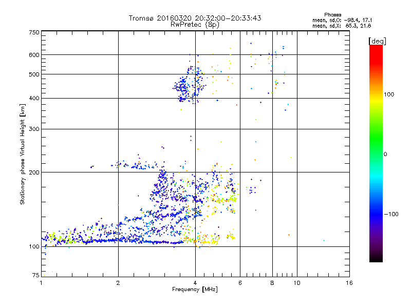Viewport: 411px width, 308px height.
Task: Click the frequency axis tick label "6"
Action: tap(240, 283)
